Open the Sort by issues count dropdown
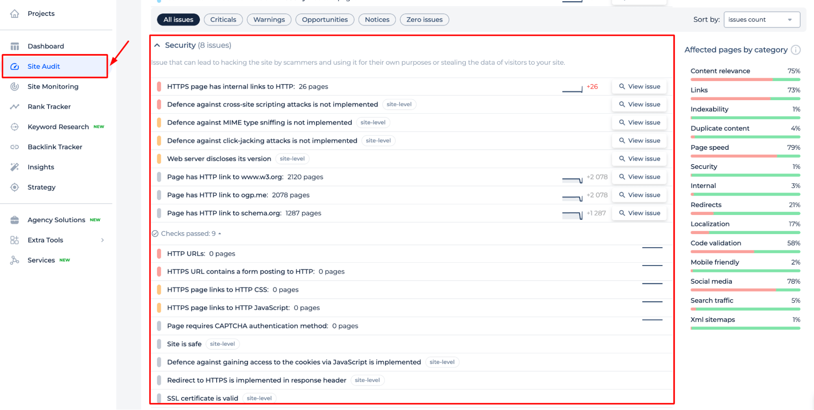This screenshot has width=814, height=410. [x=761, y=20]
